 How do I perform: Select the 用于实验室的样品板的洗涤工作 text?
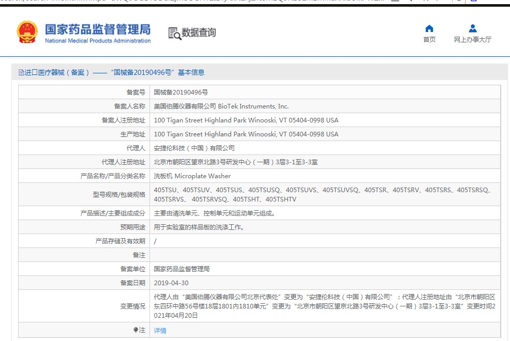point(199,227)
